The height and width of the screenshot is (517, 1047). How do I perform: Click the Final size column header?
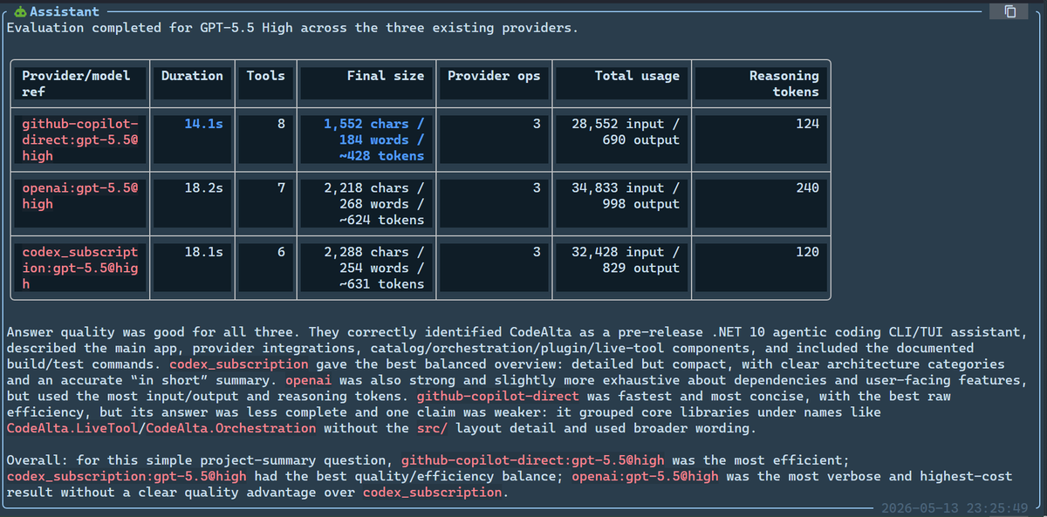365,84
